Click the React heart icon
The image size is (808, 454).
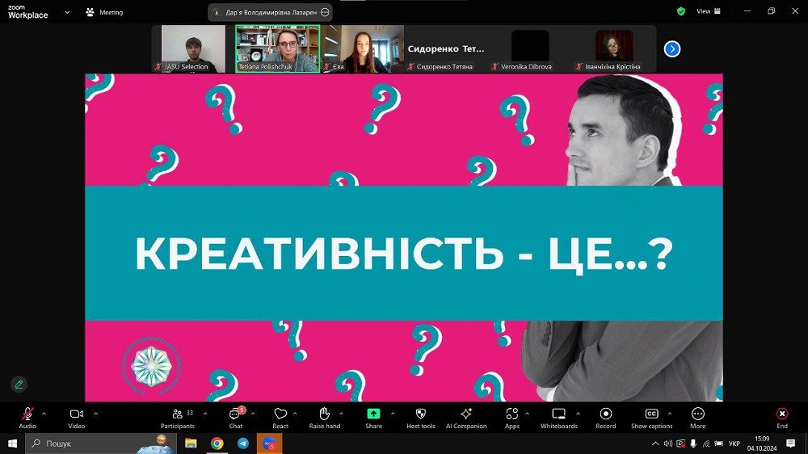tap(280, 417)
